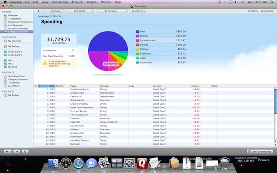
Task: Open the This Month report
Action: [x=14, y=83]
